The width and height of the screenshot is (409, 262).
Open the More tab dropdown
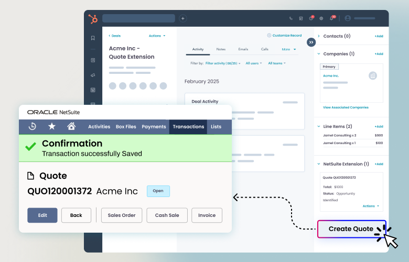click(289, 49)
